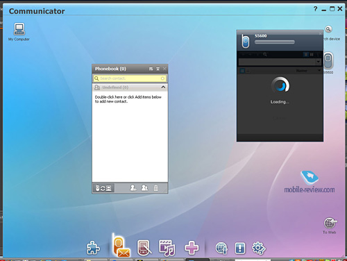
Task: Open the globe internet connection icon in dock
Action: click(x=221, y=249)
